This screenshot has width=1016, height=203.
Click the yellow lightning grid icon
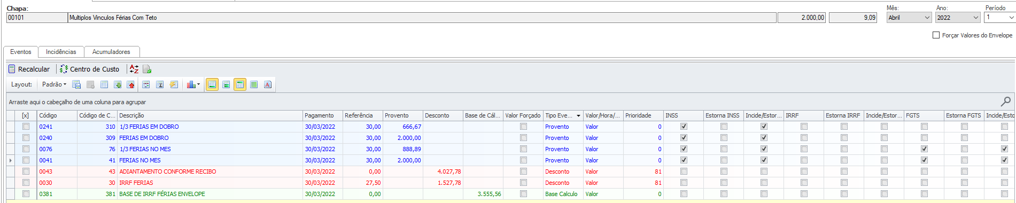coord(174,84)
